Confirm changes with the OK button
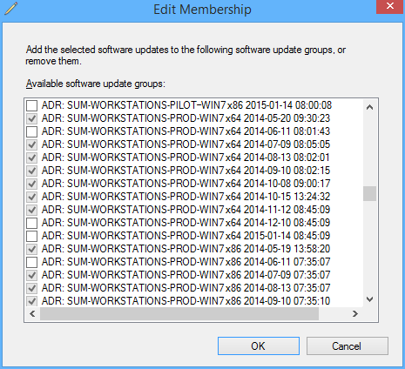 click(x=259, y=346)
